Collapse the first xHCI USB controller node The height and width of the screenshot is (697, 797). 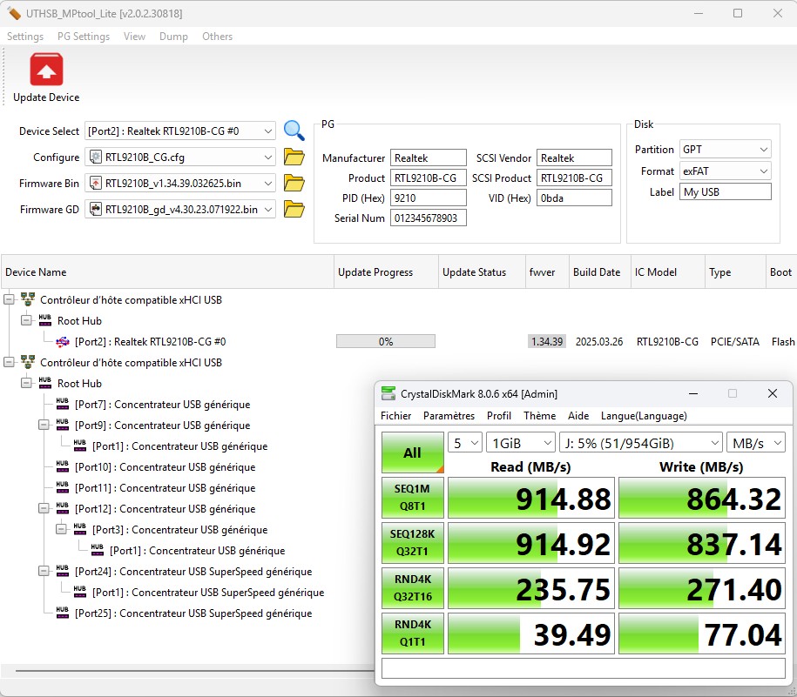9,299
